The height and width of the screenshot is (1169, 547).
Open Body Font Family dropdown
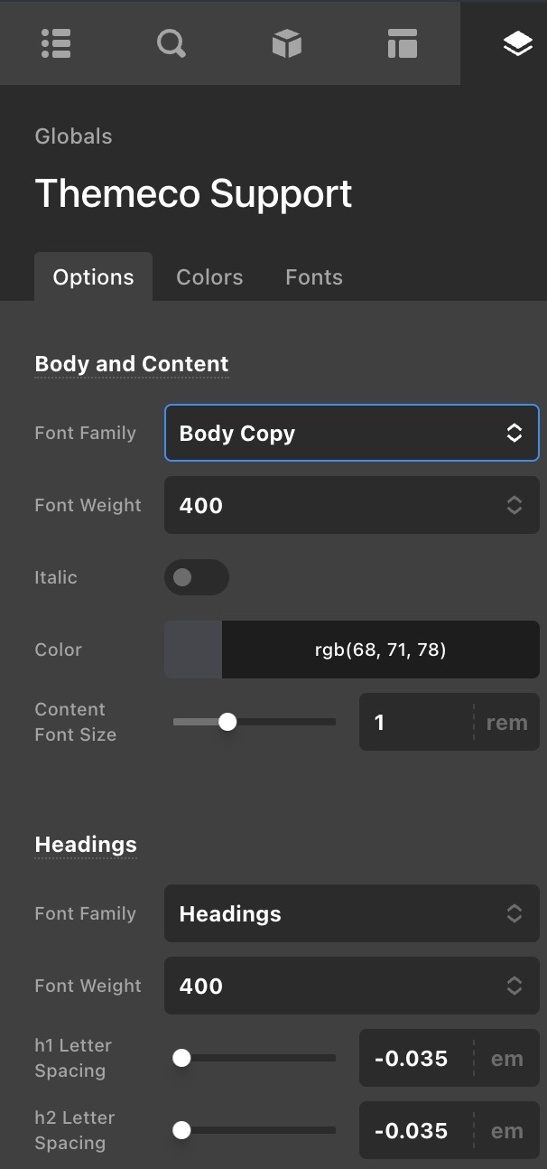351,433
